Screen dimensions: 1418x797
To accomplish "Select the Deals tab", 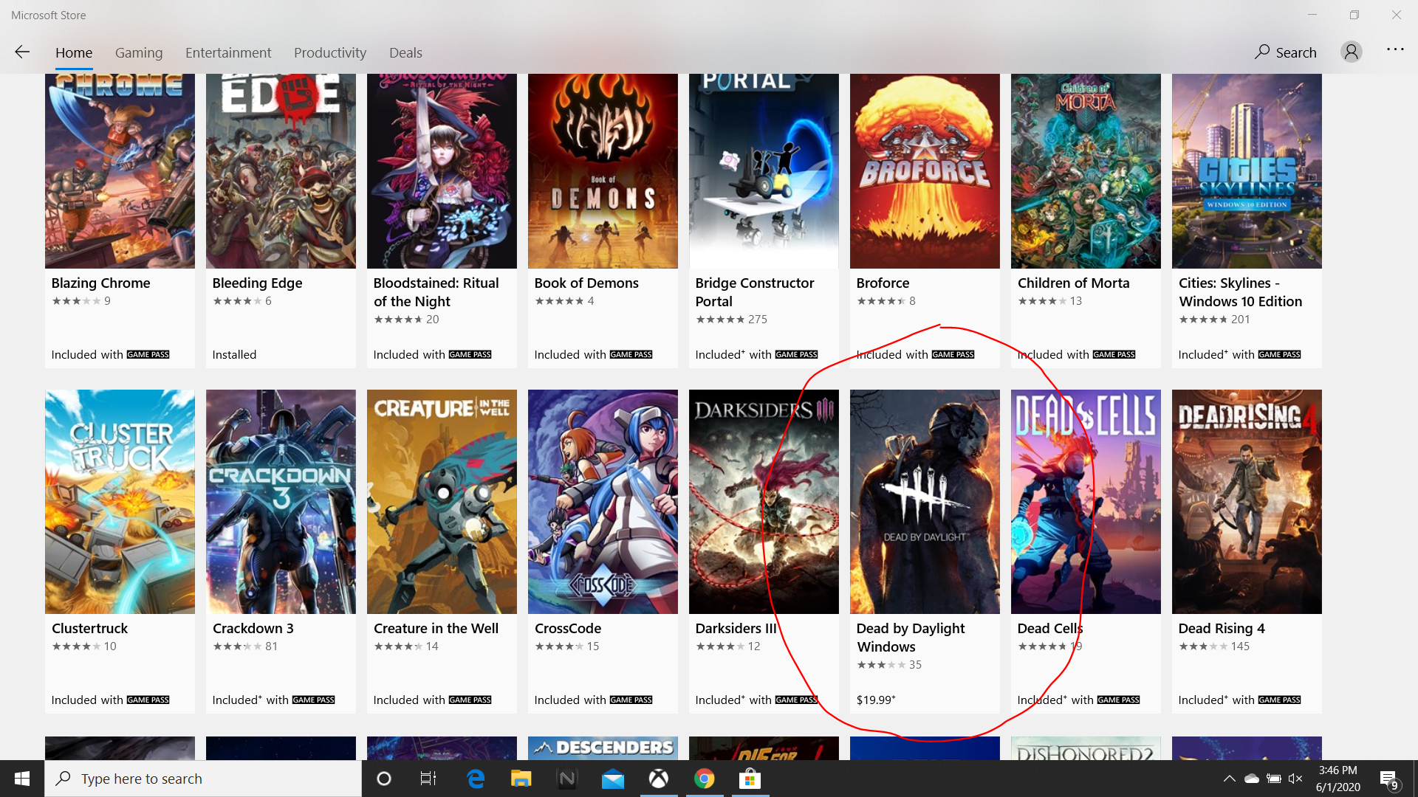I will point(405,52).
